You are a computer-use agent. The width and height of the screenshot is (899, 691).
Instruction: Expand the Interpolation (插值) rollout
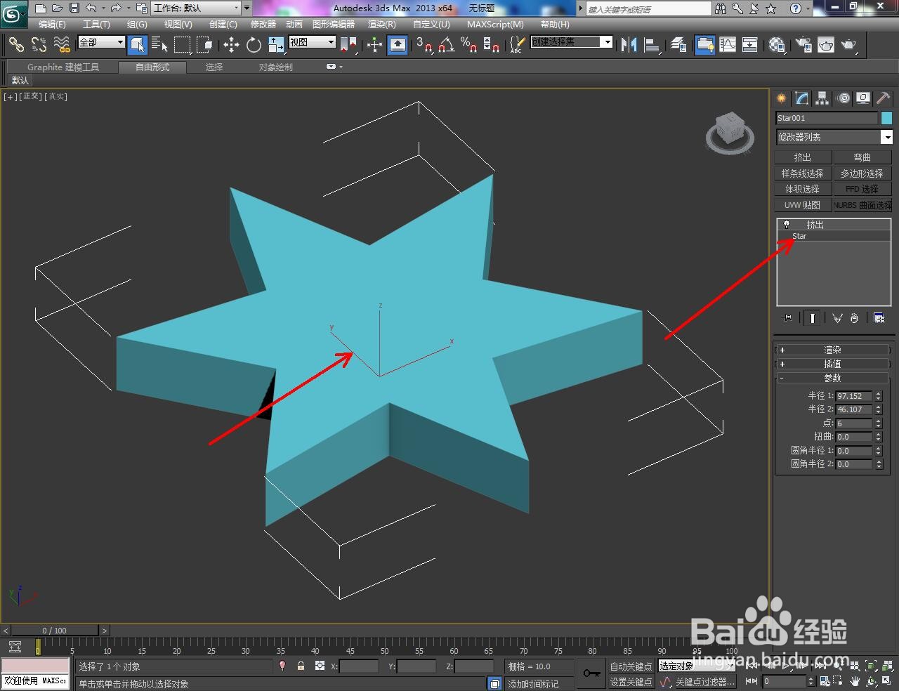point(832,364)
